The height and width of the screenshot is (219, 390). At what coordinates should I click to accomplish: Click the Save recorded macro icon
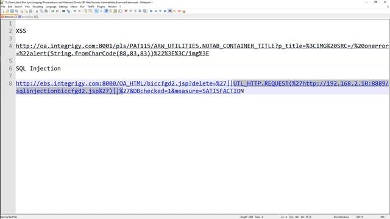(145, 11)
